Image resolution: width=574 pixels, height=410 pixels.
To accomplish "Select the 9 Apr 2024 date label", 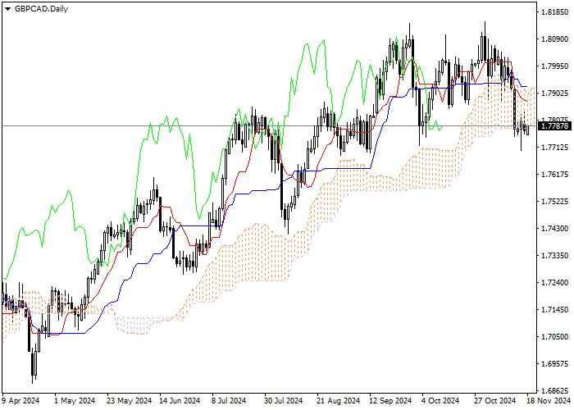I will [x=20, y=401].
